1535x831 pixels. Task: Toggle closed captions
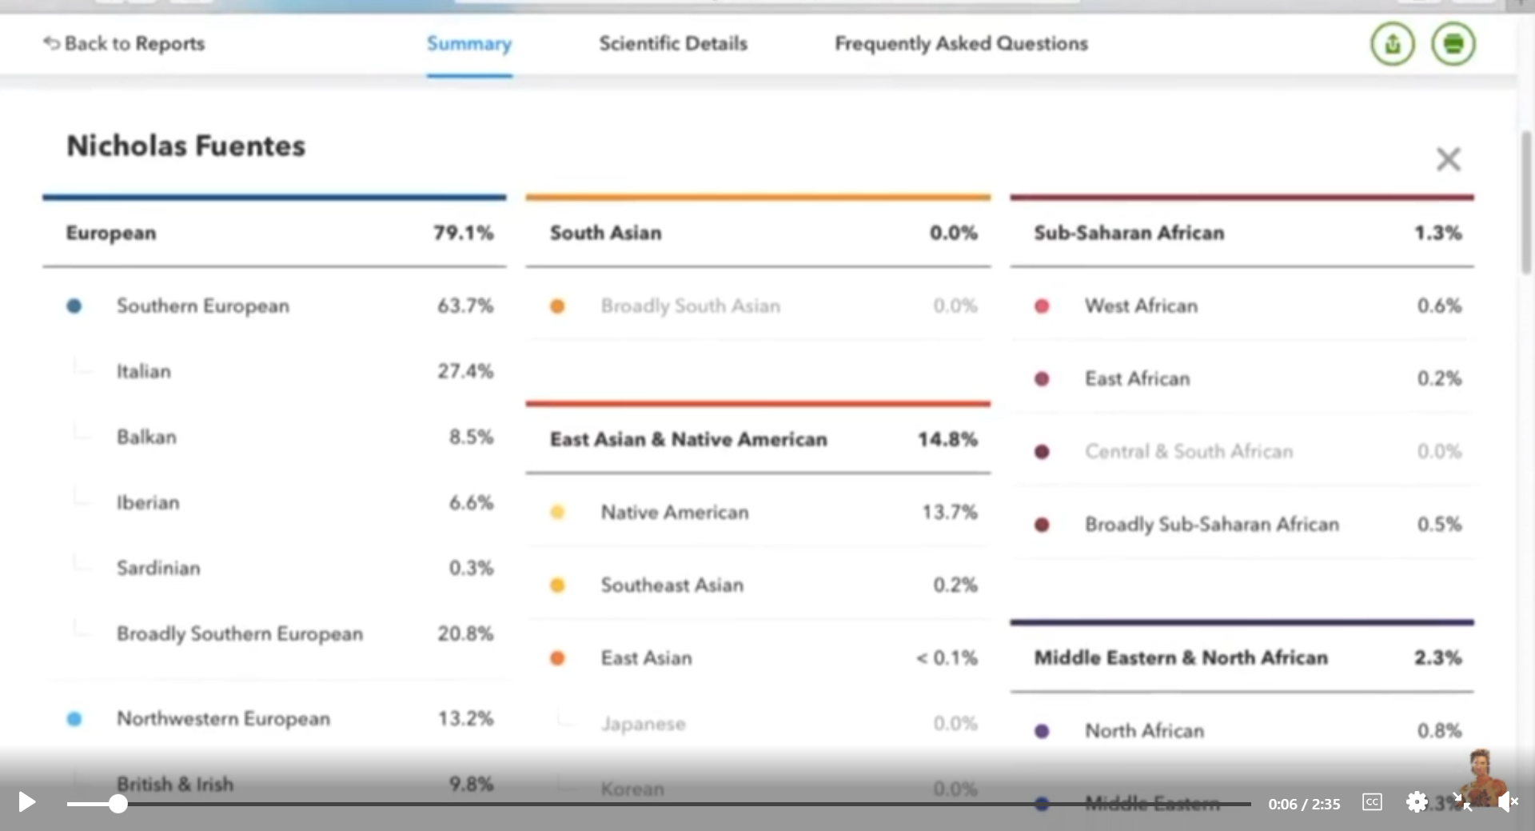tap(1372, 802)
